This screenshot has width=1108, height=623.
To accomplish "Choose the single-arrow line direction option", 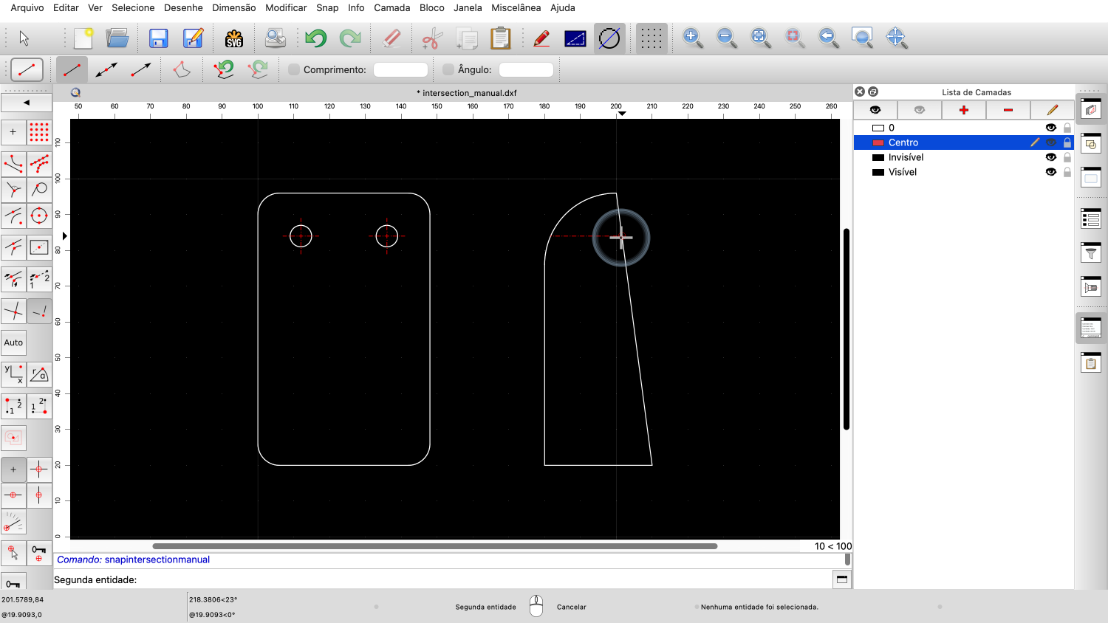I will pyautogui.click(x=140, y=69).
